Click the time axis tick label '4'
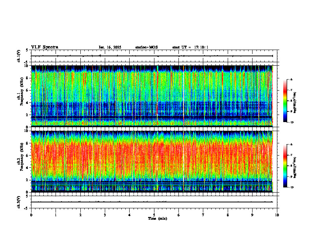Screen dimensions: 312x241 click(x=130, y=215)
